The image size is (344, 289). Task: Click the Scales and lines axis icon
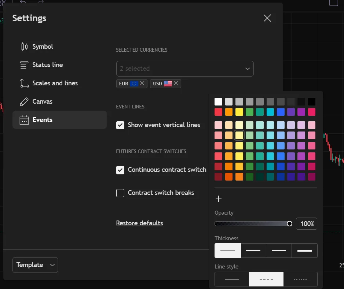tap(24, 83)
